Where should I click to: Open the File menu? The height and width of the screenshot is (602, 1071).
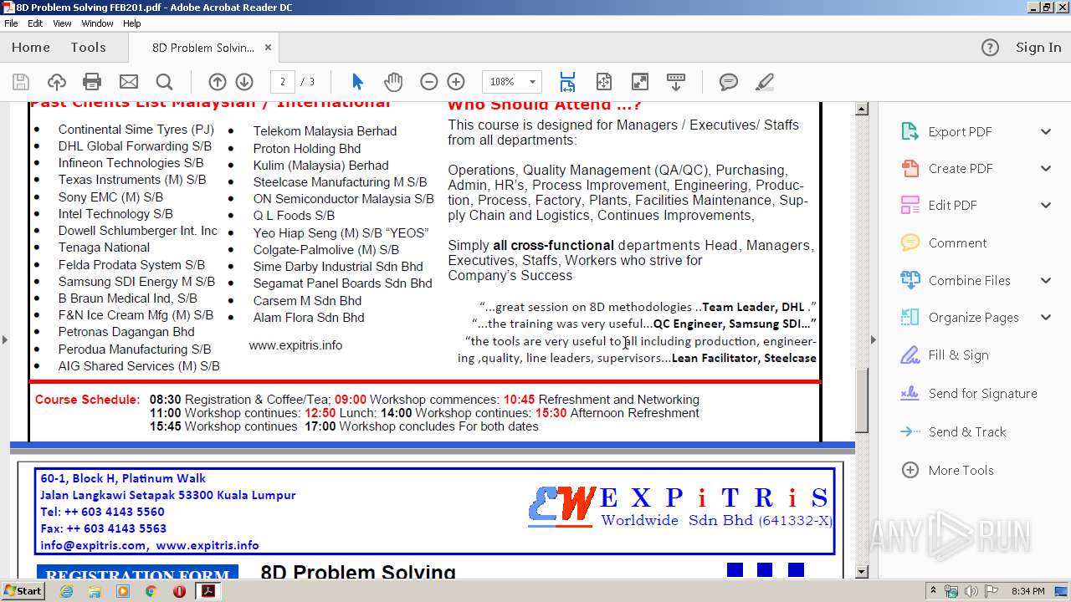click(11, 23)
